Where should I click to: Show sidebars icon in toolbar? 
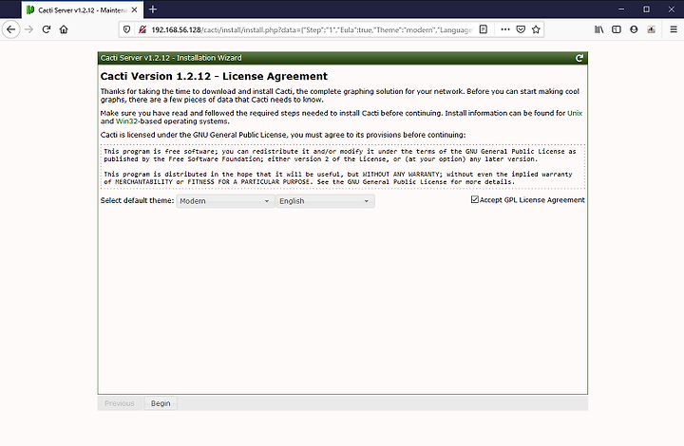coord(617,29)
